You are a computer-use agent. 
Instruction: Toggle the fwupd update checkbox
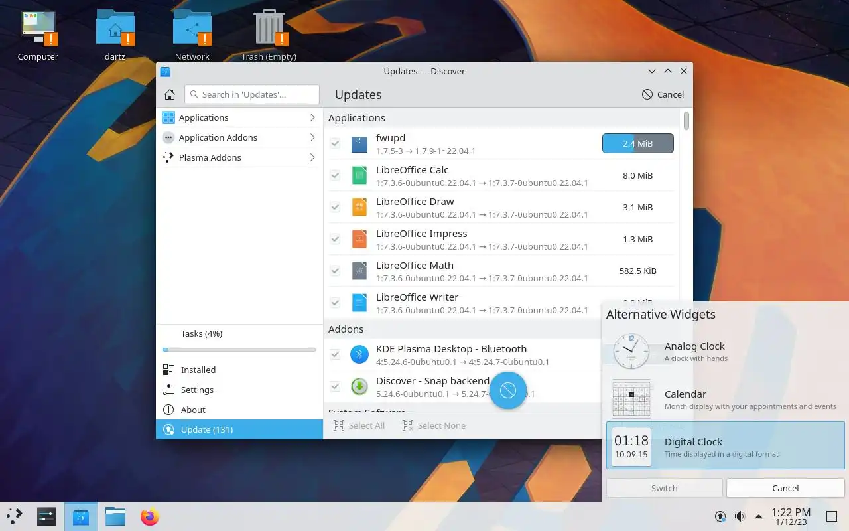click(x=335, y=143)
